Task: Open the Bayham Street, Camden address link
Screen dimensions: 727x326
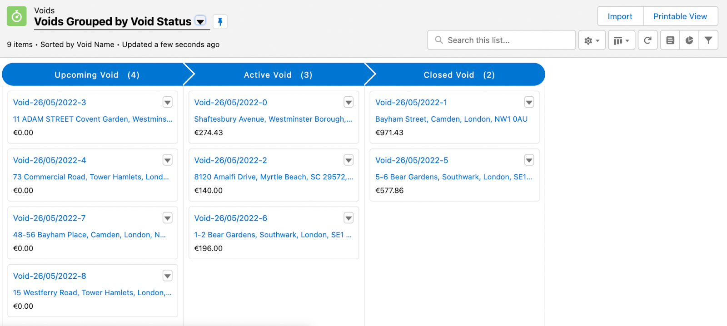Action: pyautogui.click(x=451, y=119)
